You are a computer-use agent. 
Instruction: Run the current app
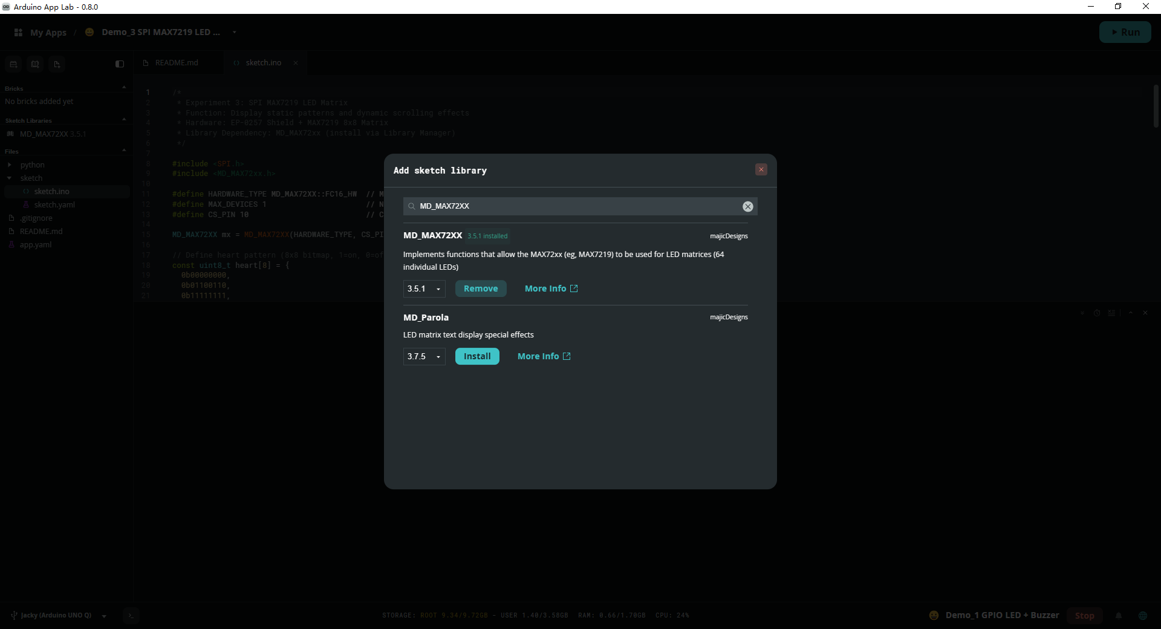point(1125,32)
